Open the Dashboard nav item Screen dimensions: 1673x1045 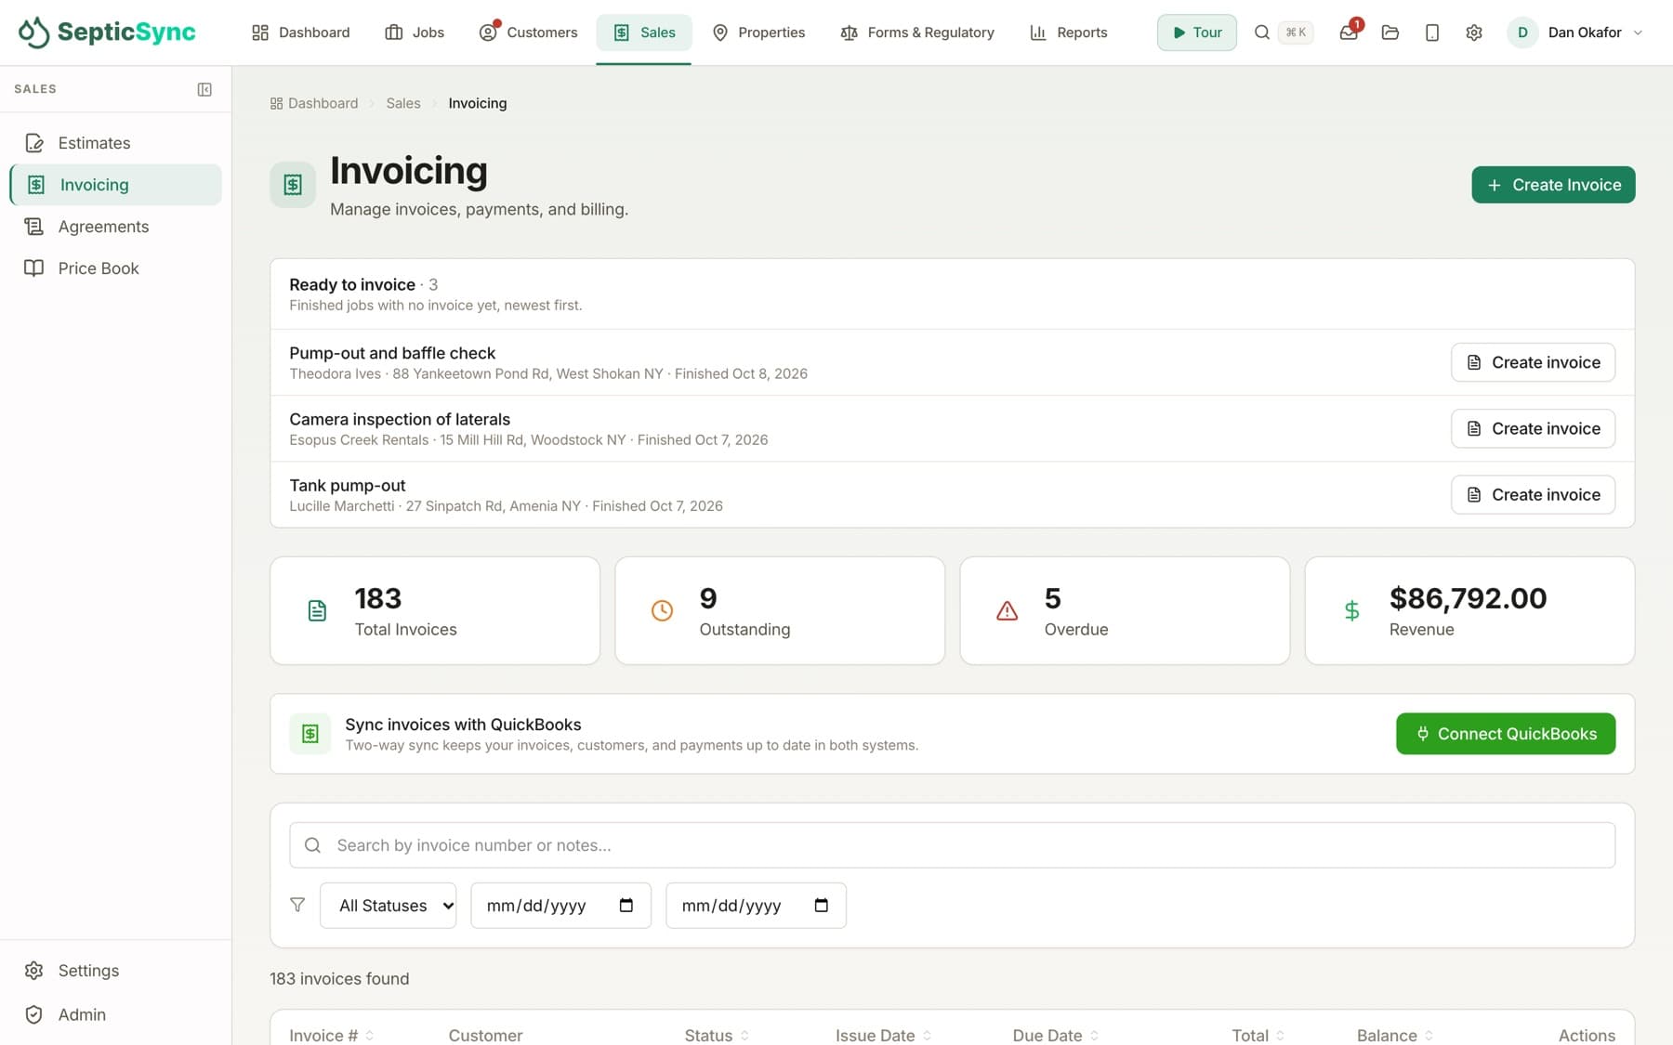pyautogui.click(x=301, y=33)
